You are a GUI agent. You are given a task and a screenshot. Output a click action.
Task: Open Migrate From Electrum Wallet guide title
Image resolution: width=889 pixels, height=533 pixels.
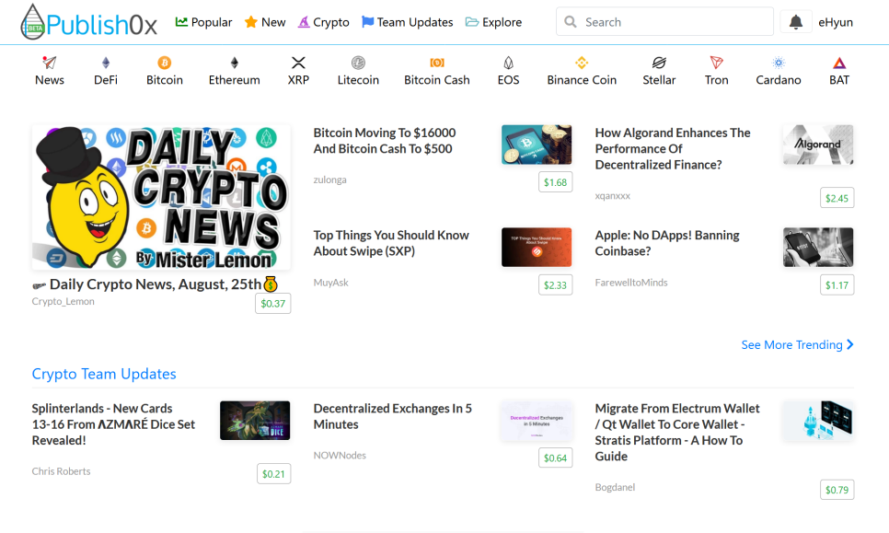tap(677, 432)
